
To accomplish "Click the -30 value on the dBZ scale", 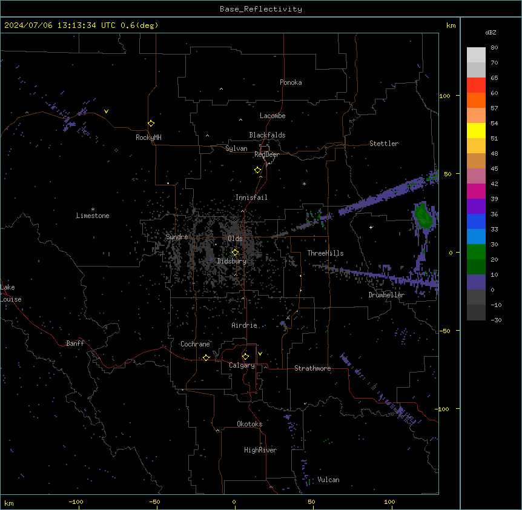I will click(x=496, y=320).
